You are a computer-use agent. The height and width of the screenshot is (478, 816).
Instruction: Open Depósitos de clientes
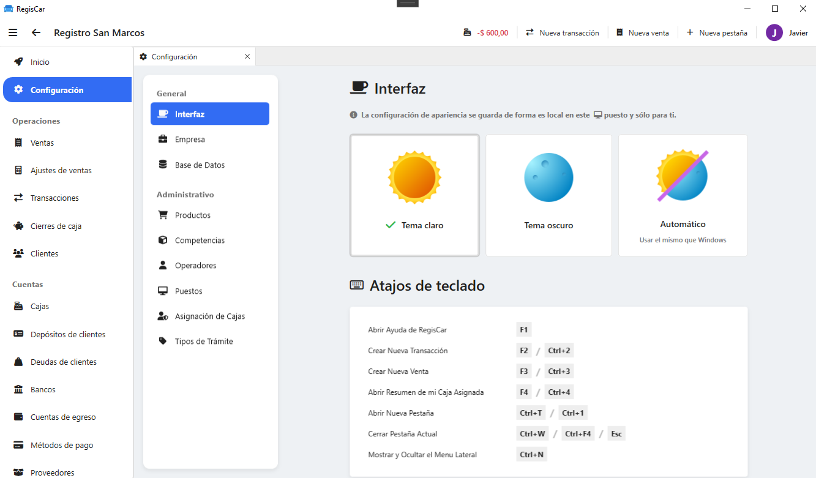click(68, 334)
